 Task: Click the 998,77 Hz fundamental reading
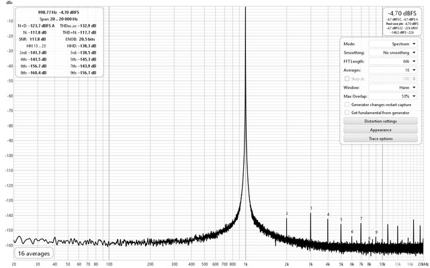click(x=48, y=12)
